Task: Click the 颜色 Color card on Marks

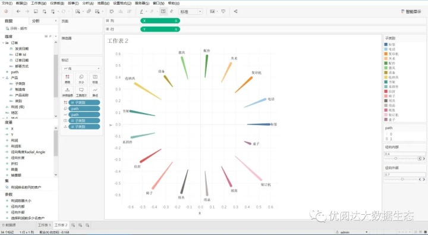Action: (x=67, y=79)
